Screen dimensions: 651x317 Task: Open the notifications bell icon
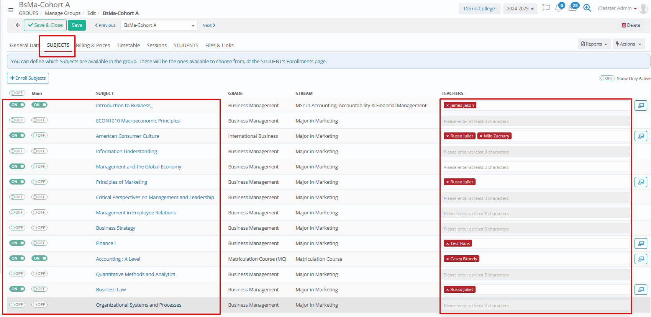(559, 8)
